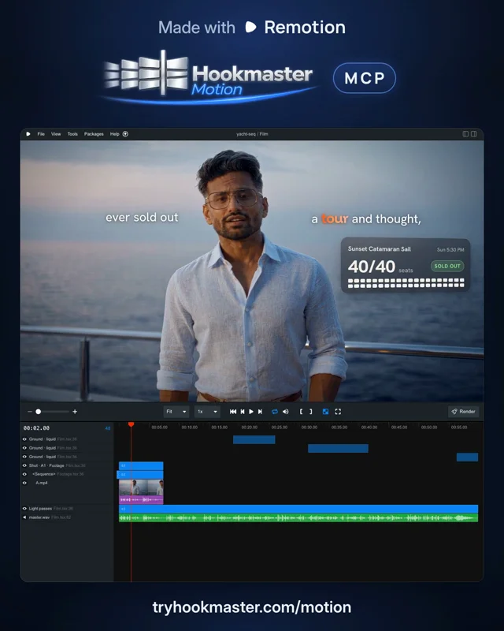The width and height of the screenshot is (504, 631).
Task: Step back one frame
Action: [243, 412]
